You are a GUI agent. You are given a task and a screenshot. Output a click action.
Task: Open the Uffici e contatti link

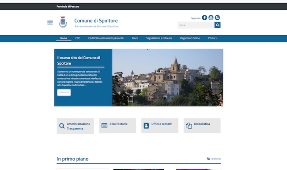tap(162, 124)
